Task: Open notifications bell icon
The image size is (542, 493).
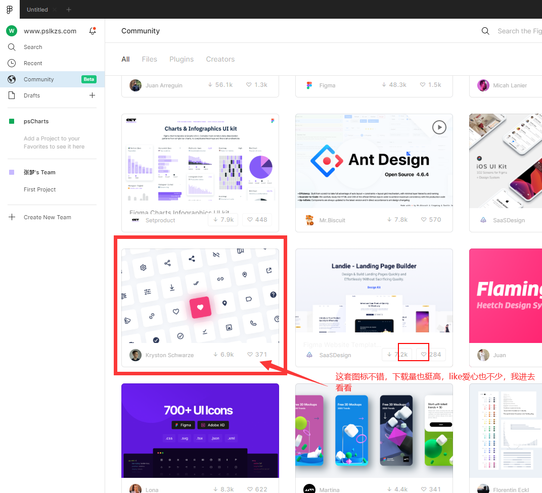Action: (x=93, y=31)
